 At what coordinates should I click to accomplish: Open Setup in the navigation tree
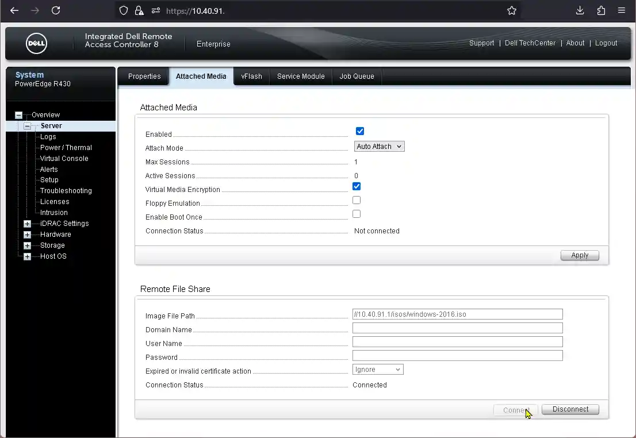coord(49,180)
